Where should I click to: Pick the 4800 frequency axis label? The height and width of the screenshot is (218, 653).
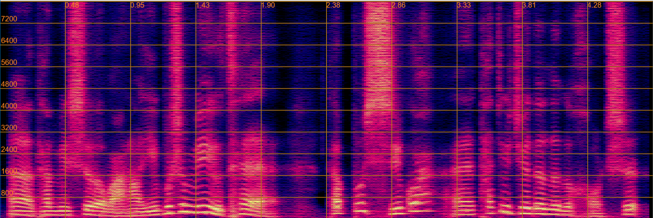click(x=9, y=84)
